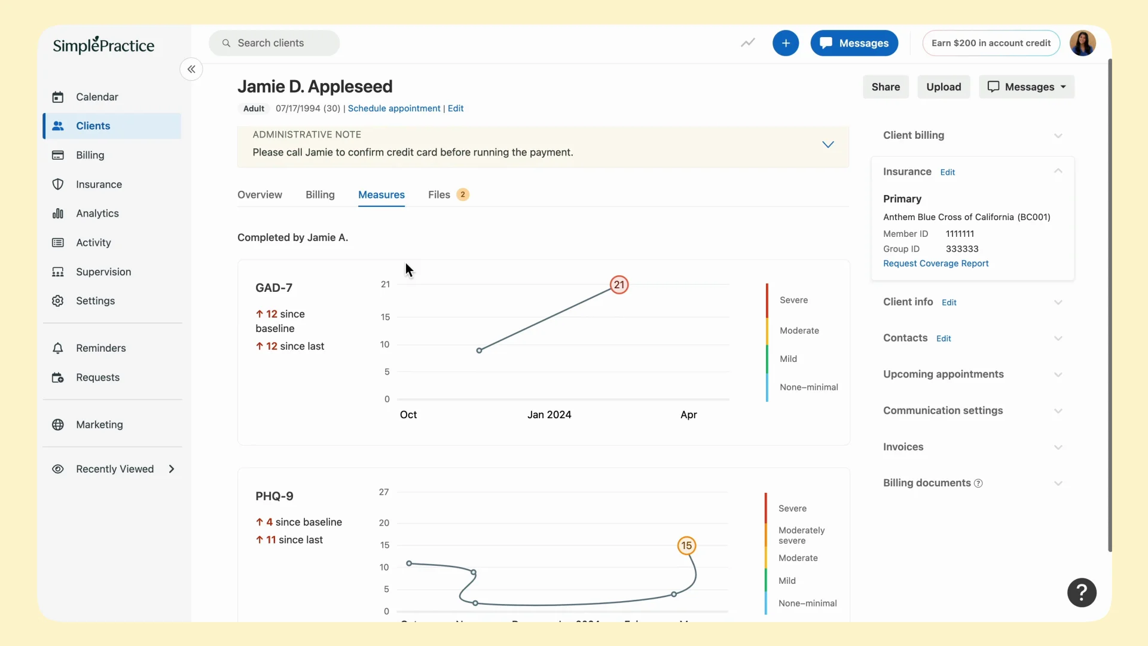Click Request Coverage Report link

(x=935, y=264)
